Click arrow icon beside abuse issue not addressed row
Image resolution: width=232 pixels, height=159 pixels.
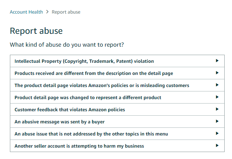pos(217,134)
